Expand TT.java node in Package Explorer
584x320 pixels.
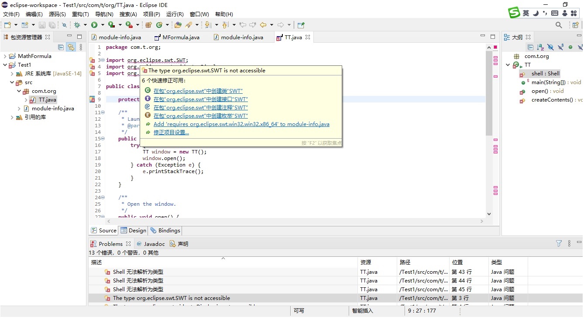point(26,100)
